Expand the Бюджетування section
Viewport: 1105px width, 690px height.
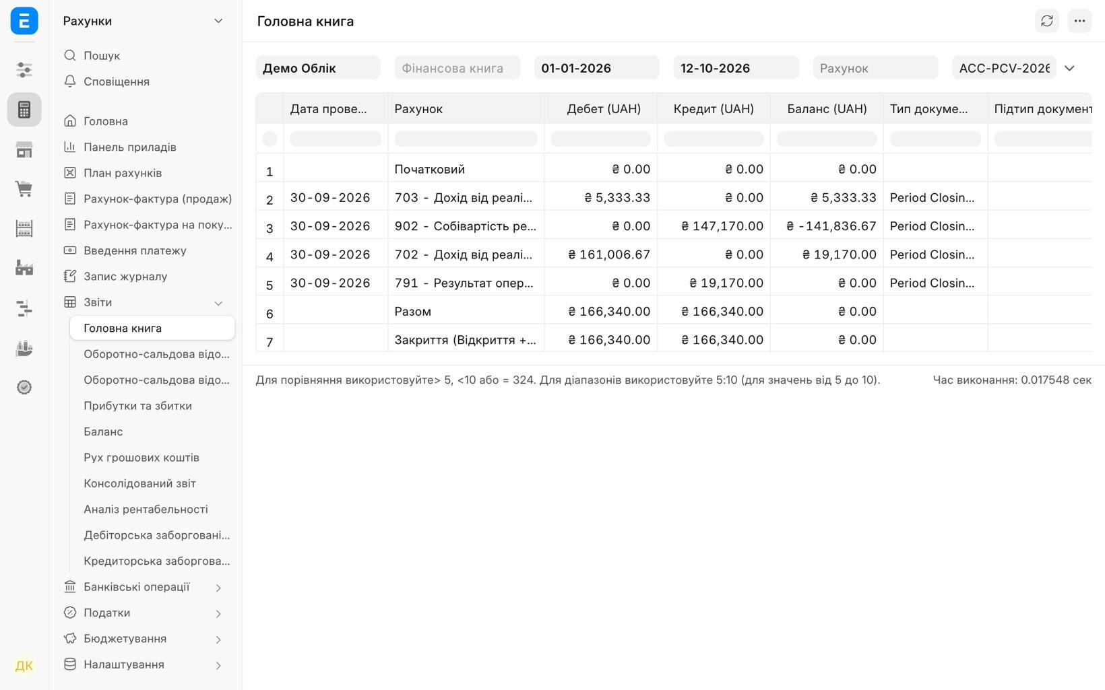coord(218,639)
